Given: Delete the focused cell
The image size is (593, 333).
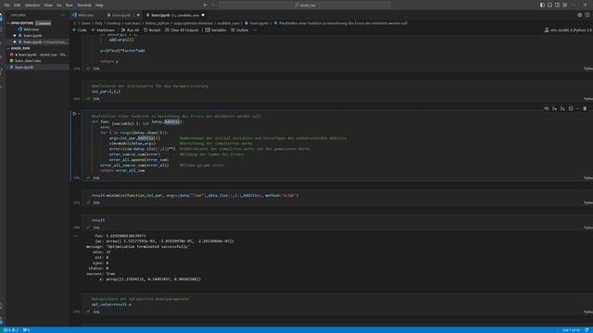Looking at the screenshot, I should point(585,109).
